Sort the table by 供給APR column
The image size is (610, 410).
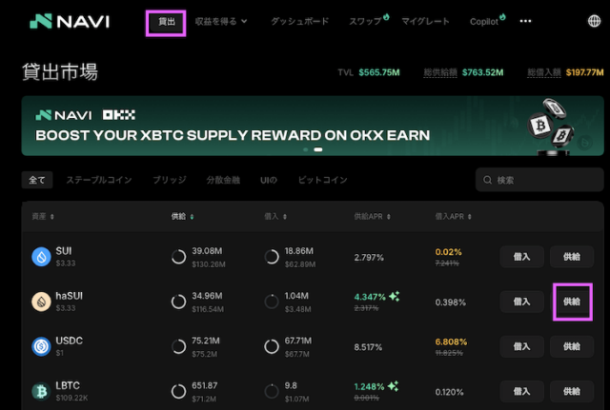point(373,216)
